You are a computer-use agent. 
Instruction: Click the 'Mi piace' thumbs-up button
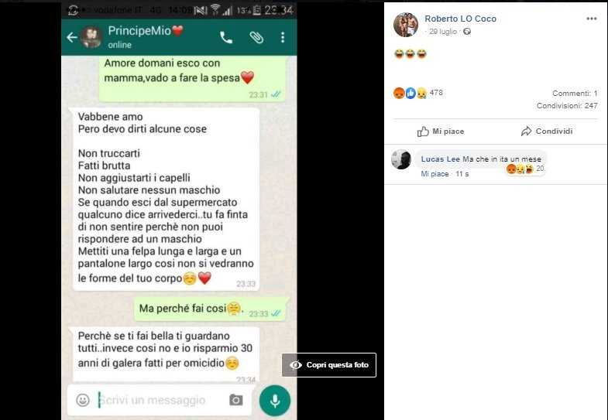(x=441, y=131)
